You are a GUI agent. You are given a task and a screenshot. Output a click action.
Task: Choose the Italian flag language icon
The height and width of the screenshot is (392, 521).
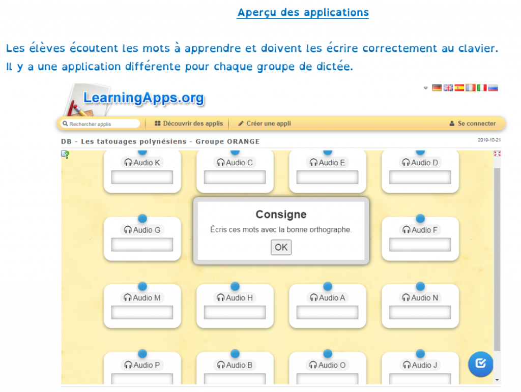481,88
